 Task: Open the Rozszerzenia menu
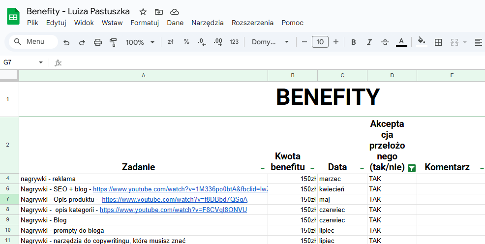pos(252,23)
